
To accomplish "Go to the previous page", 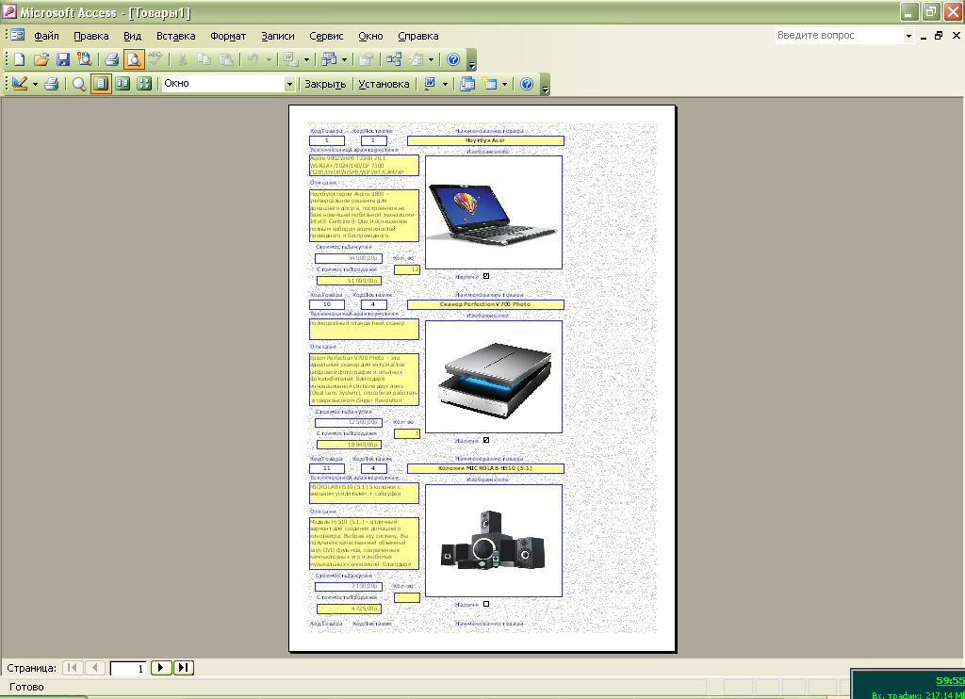I will point(95,668).
